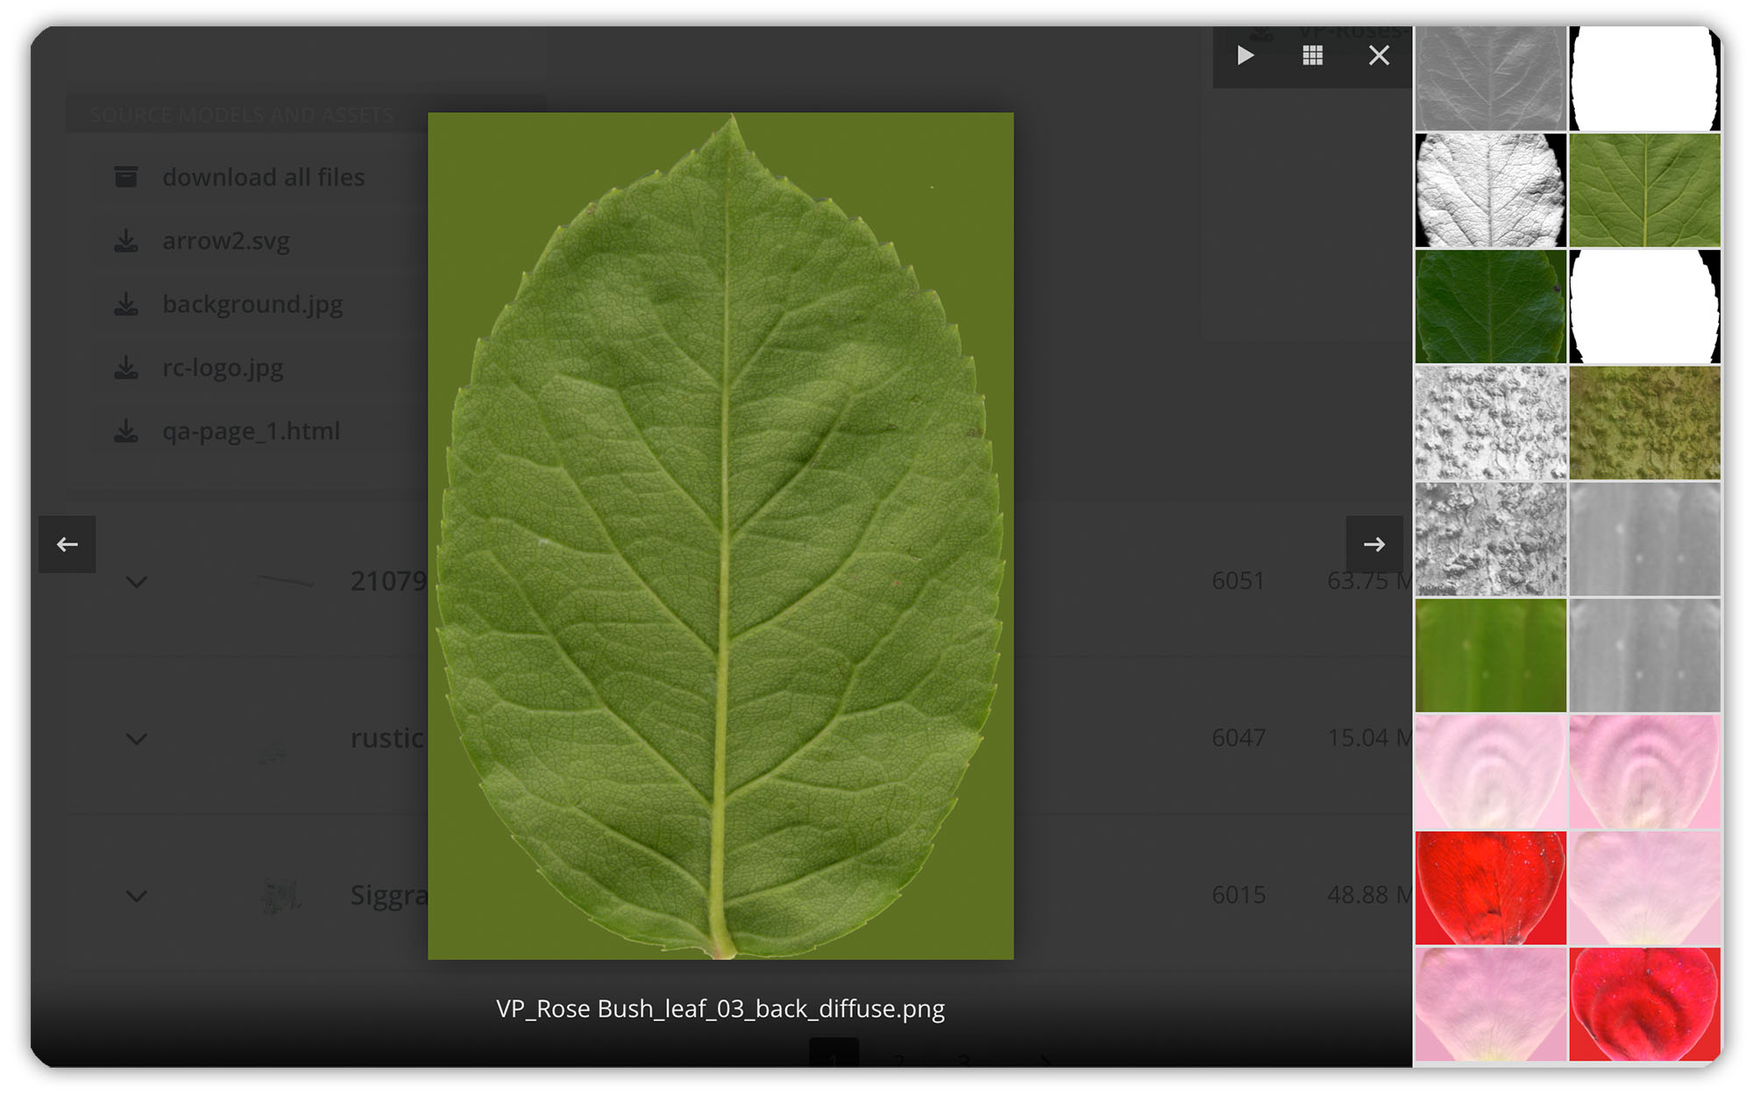Open the rc-logo.jpg file link
The height and width of the screenshot is (1101, 1753).
pyautogui.click(x=223, y=368)
